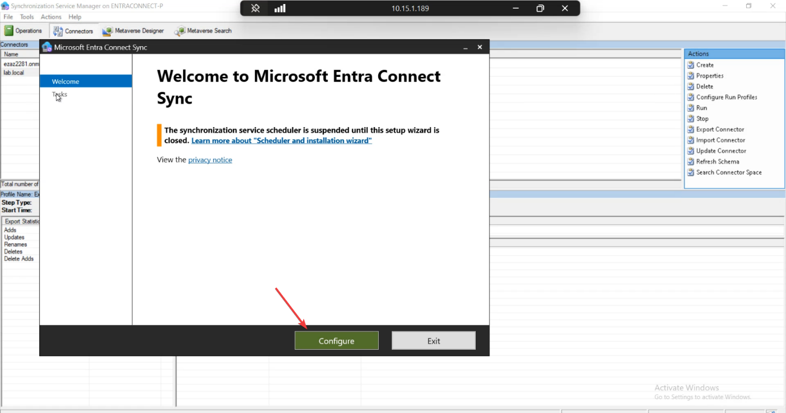Click the Exit button in wizard
Viewport: 786px width, 413px height.
[x=433, y=341]
